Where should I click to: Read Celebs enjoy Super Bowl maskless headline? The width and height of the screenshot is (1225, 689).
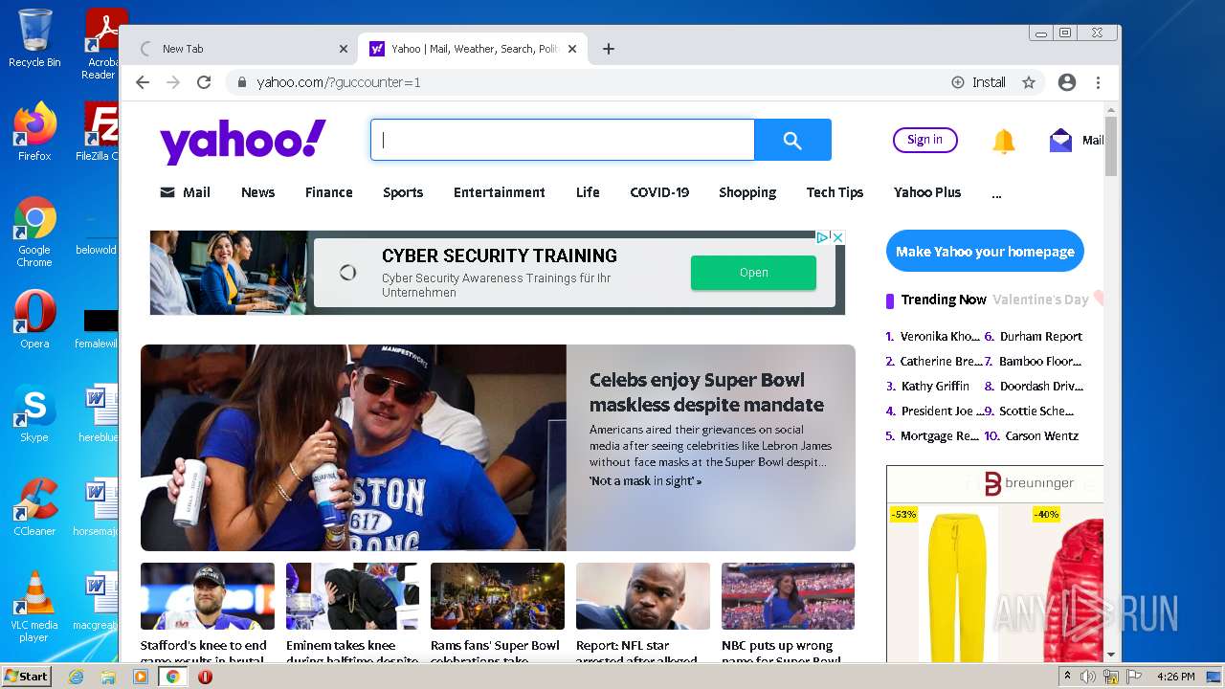(706, 392)
